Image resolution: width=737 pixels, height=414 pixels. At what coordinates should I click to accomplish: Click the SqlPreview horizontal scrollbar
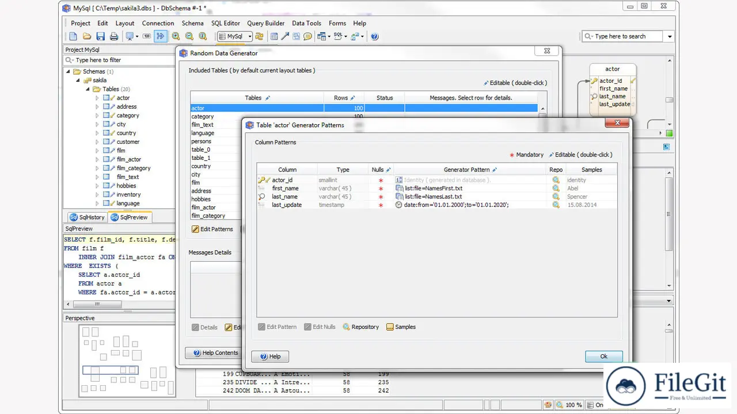click(x=119, y=303)
